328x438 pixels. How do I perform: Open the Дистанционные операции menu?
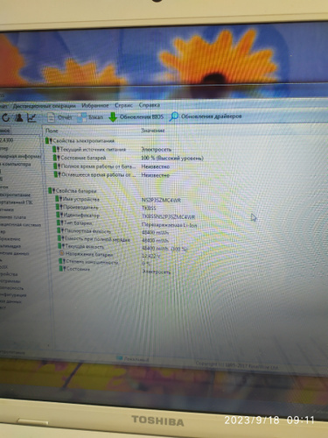(45, 106)
